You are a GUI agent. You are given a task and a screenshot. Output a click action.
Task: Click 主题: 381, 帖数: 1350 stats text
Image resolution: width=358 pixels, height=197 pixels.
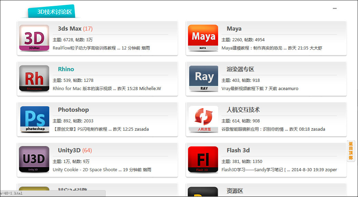pos(242,162)
